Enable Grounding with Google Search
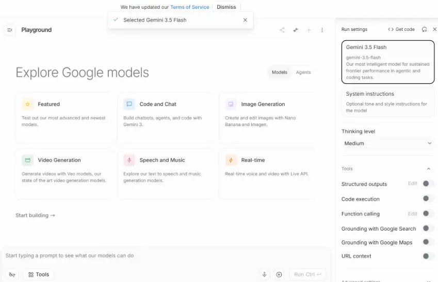The height and width of the screenshot is (282, 438). [428, 228]
